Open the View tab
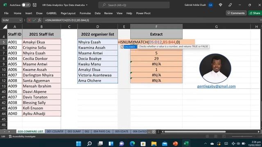This screenshot has height=147, width=262. (x=120, y=13)
